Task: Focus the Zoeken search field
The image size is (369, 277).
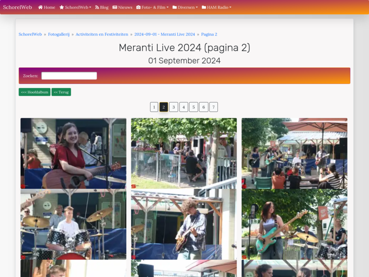Action: click(69, 76)
